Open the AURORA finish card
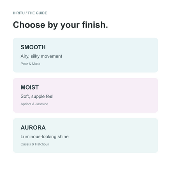The width and height of the screenshot is (171, 171). 85,135
